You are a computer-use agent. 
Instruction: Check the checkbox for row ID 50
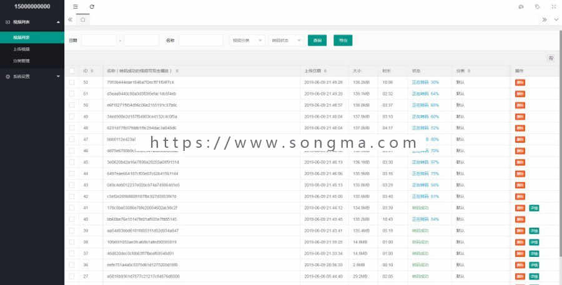pyautogui.click(x=72, y=105)
